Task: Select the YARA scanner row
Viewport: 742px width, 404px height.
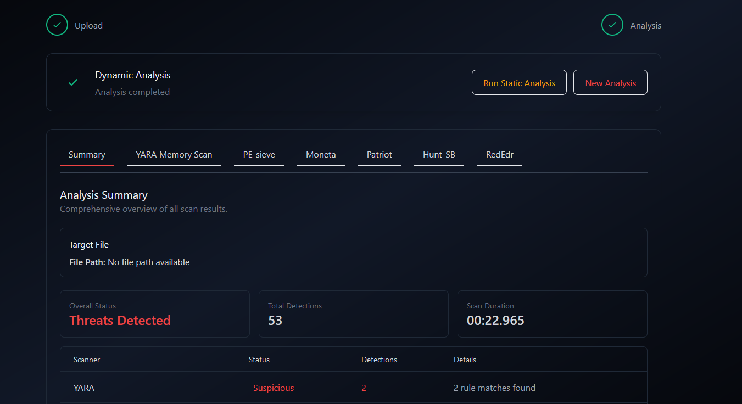Action: point(84,388)
